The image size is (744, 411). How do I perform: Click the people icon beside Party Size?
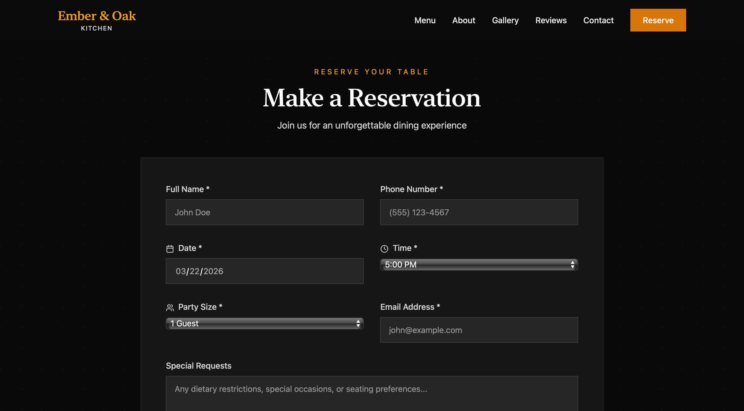[170, 308]
